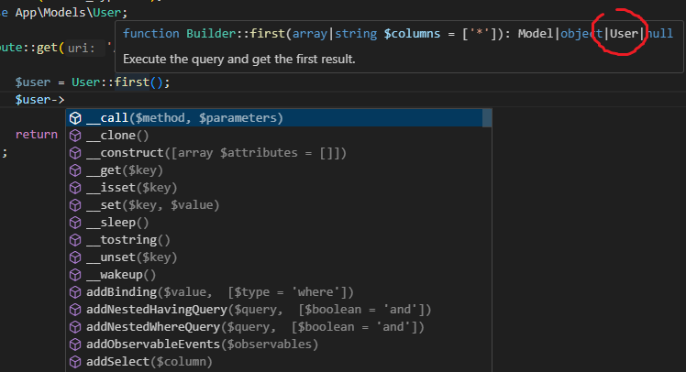The image size is (686, 372).
Task: Click the App\Models\User import statement
Action: pyautogui.click(x=72, y=13)
